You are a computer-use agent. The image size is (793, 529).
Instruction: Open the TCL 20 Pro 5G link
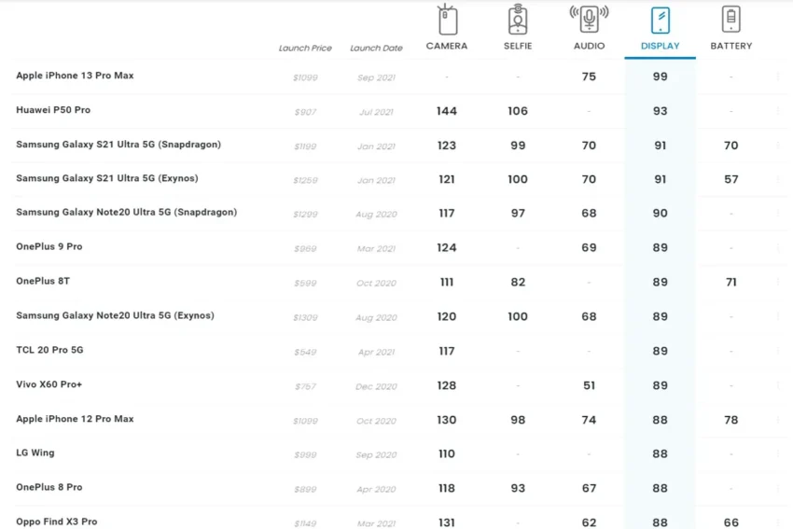49,350
